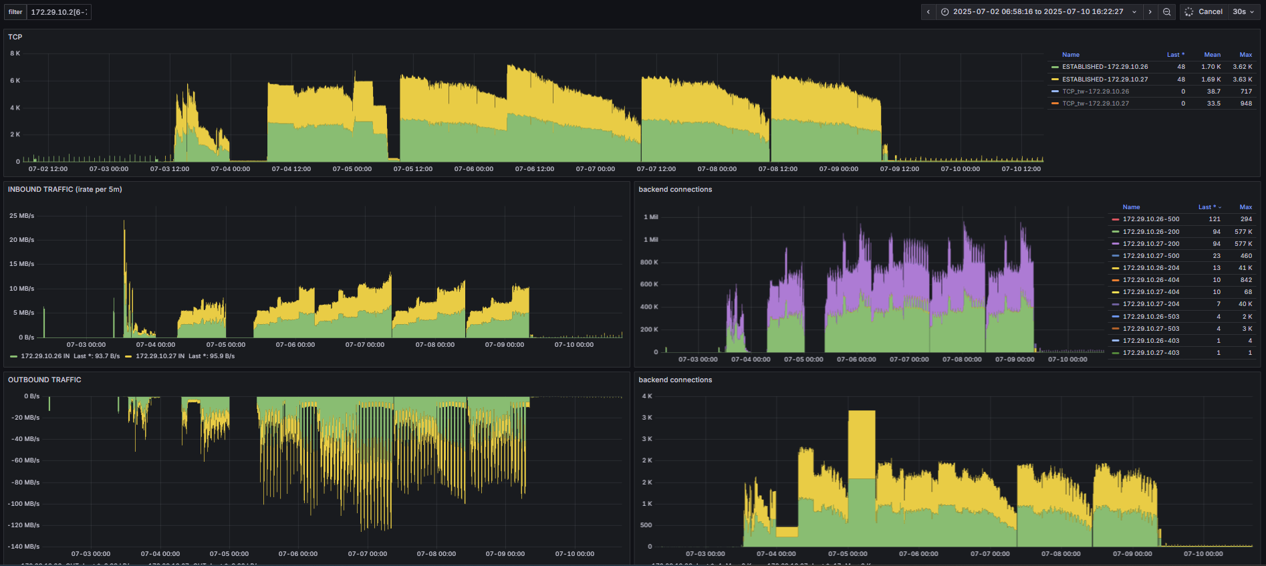The width and height of the screenshot is (1266, 566).
Task: Shift time range forward with right arrow
Action: pos(1150,12)
